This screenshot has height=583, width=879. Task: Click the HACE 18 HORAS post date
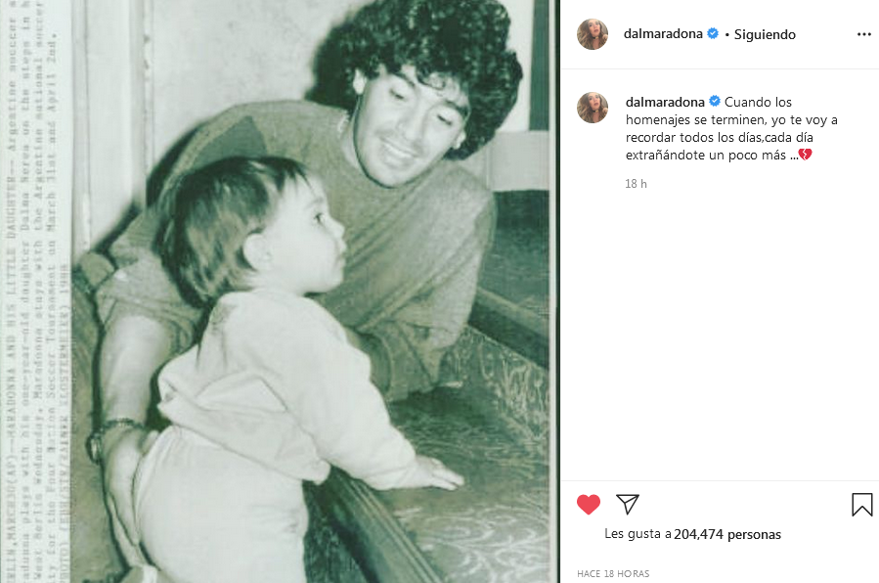(x=613, y=573)
